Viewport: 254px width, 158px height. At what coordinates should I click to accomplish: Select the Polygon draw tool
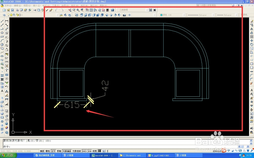(2, 33)
